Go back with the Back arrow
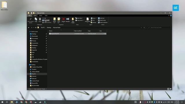Image resolution: width=185 pixels, height=104 pixels. (x=29, y=28)
